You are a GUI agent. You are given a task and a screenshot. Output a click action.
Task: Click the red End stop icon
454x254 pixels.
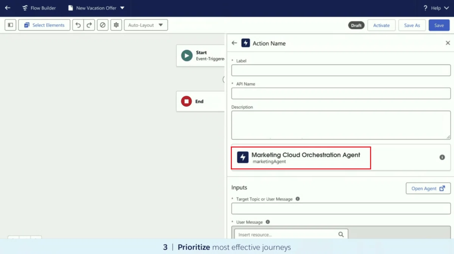pos(187,101)
